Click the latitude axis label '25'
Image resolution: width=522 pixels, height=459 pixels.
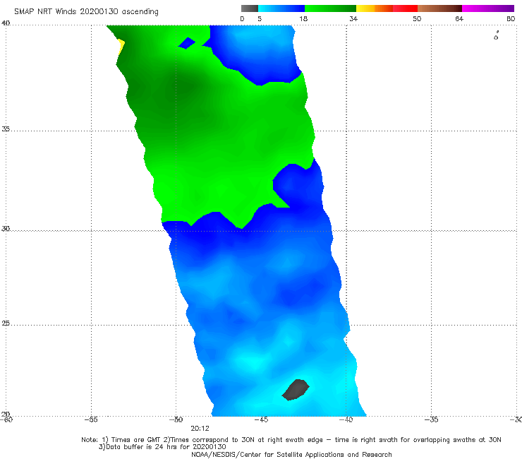[x=6, y=323]
